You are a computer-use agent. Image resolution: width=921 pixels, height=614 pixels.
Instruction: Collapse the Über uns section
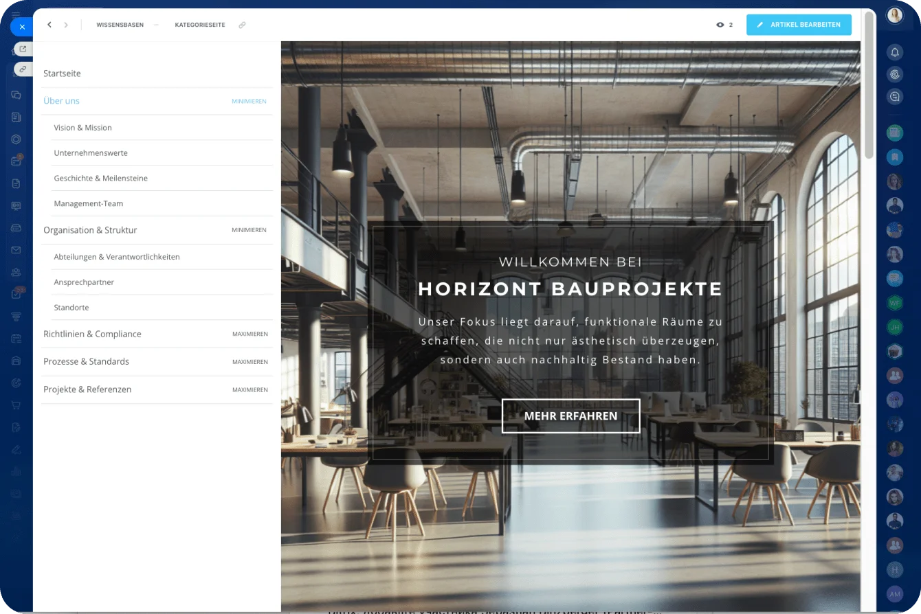point(249,101)
